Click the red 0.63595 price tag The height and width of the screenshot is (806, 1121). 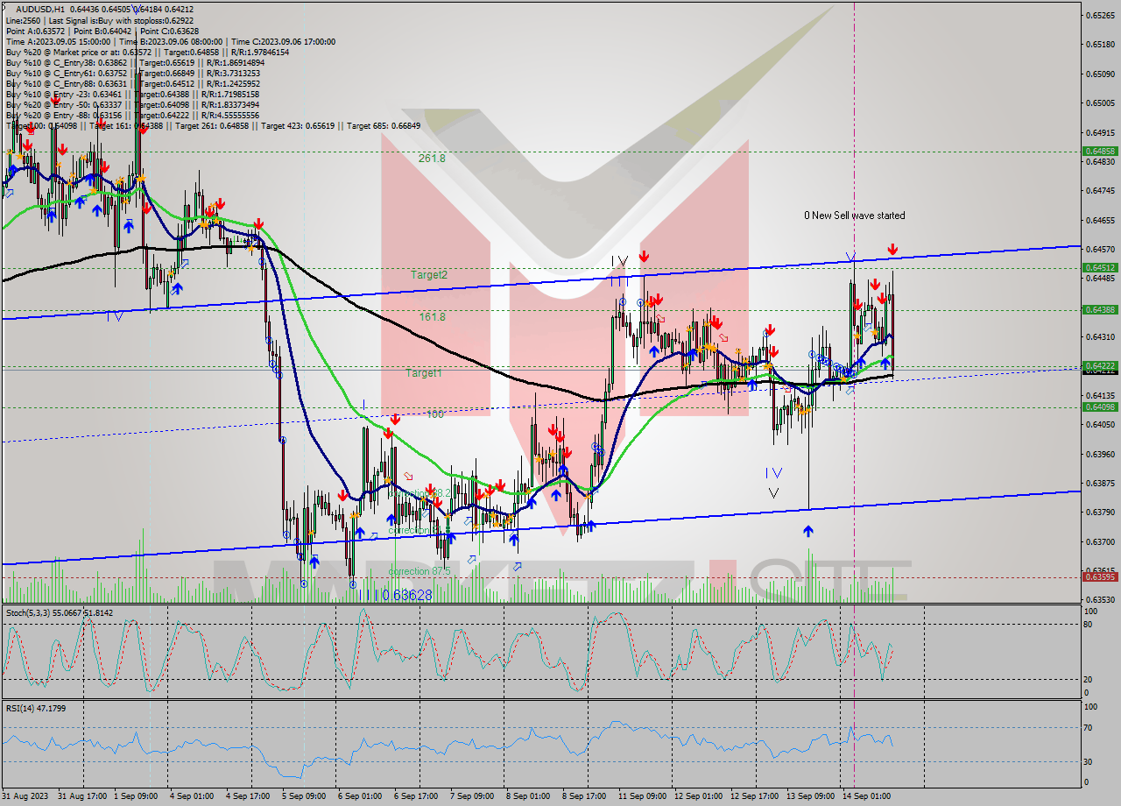point(1099,576)
